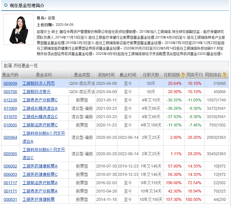Click the 起始时间 column header

pyautogui.click(x=106, y=75)
